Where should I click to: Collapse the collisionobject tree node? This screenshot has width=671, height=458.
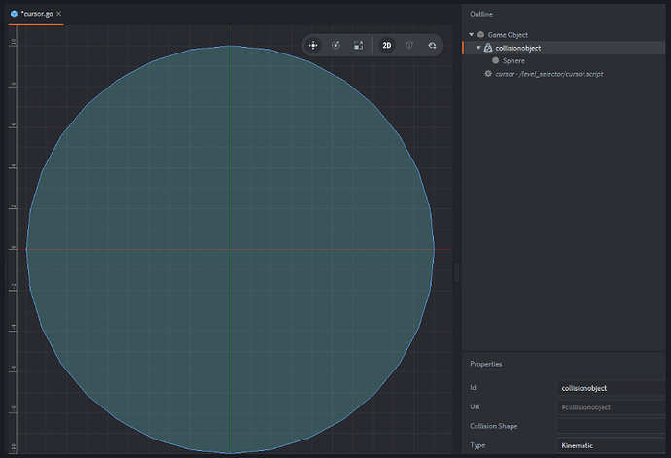(478, 48)
